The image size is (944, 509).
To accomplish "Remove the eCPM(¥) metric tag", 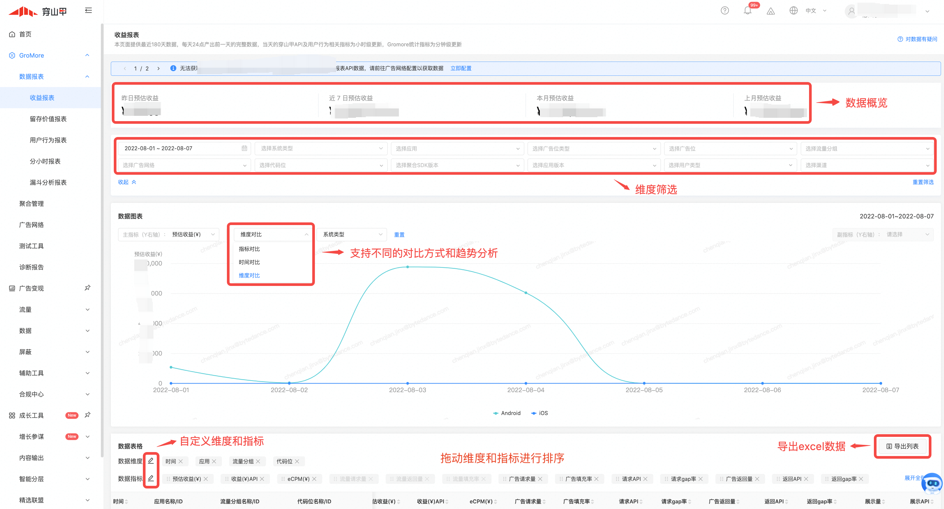I will pos(315,479).
